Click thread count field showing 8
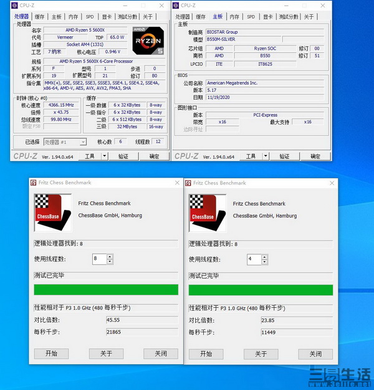This screenshot has height=390, width=374. click(x=100, y=259)
